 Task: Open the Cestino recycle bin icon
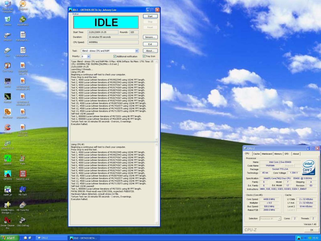coord(8,21)
